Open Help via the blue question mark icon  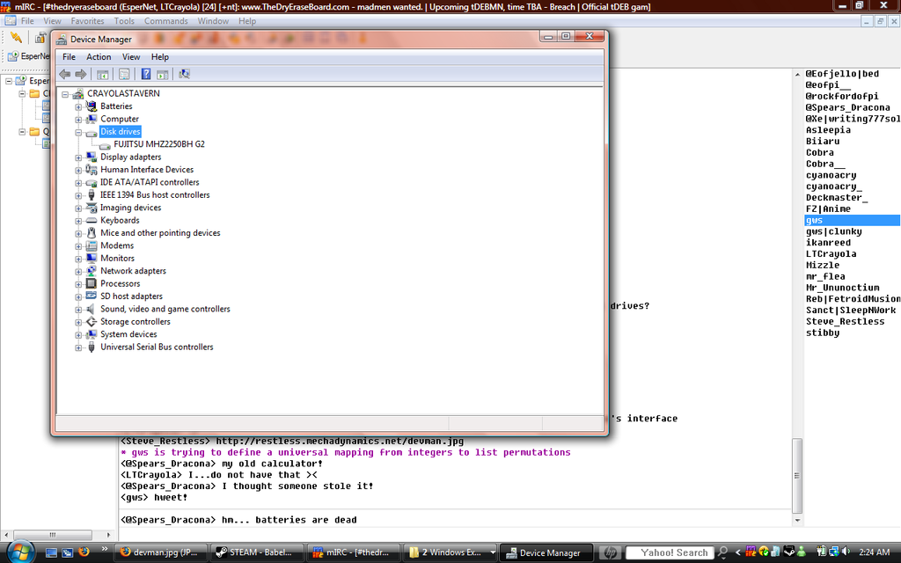146,75
